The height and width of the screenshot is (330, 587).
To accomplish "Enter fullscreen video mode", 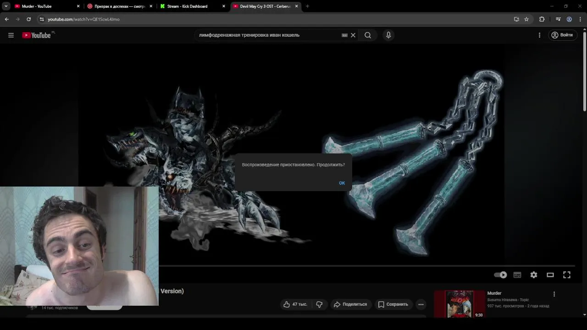I will (x=567, y=275).
